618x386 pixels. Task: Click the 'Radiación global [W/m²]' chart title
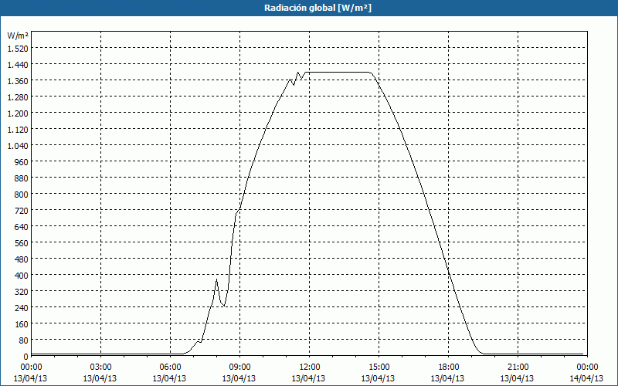(x=317, y=8)
